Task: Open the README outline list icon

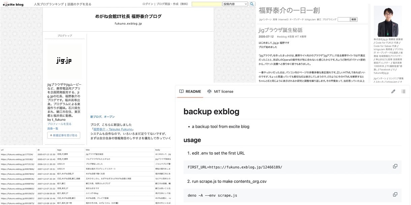Action: click(x=403, y=91)
